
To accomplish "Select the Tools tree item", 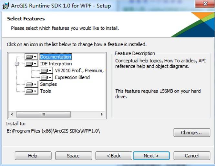I will (46, 91).
